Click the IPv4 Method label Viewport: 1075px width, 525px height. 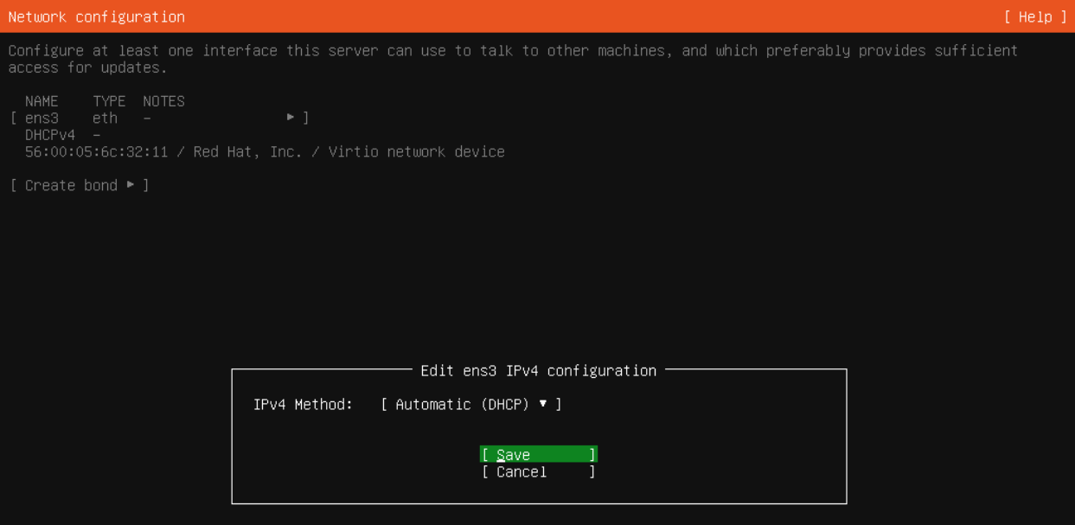click(x=303, y=404)
